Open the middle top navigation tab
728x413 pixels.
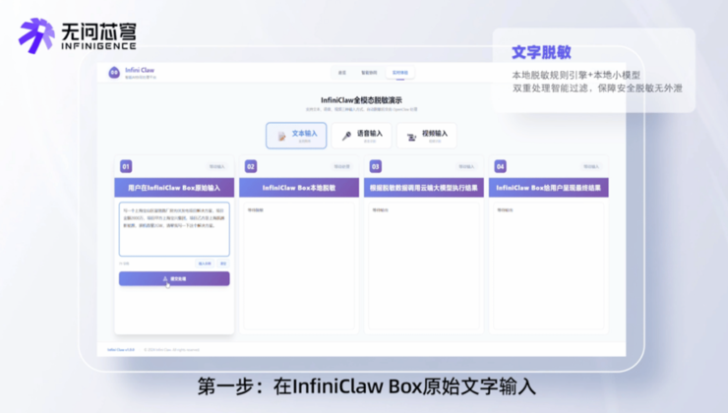369,73
